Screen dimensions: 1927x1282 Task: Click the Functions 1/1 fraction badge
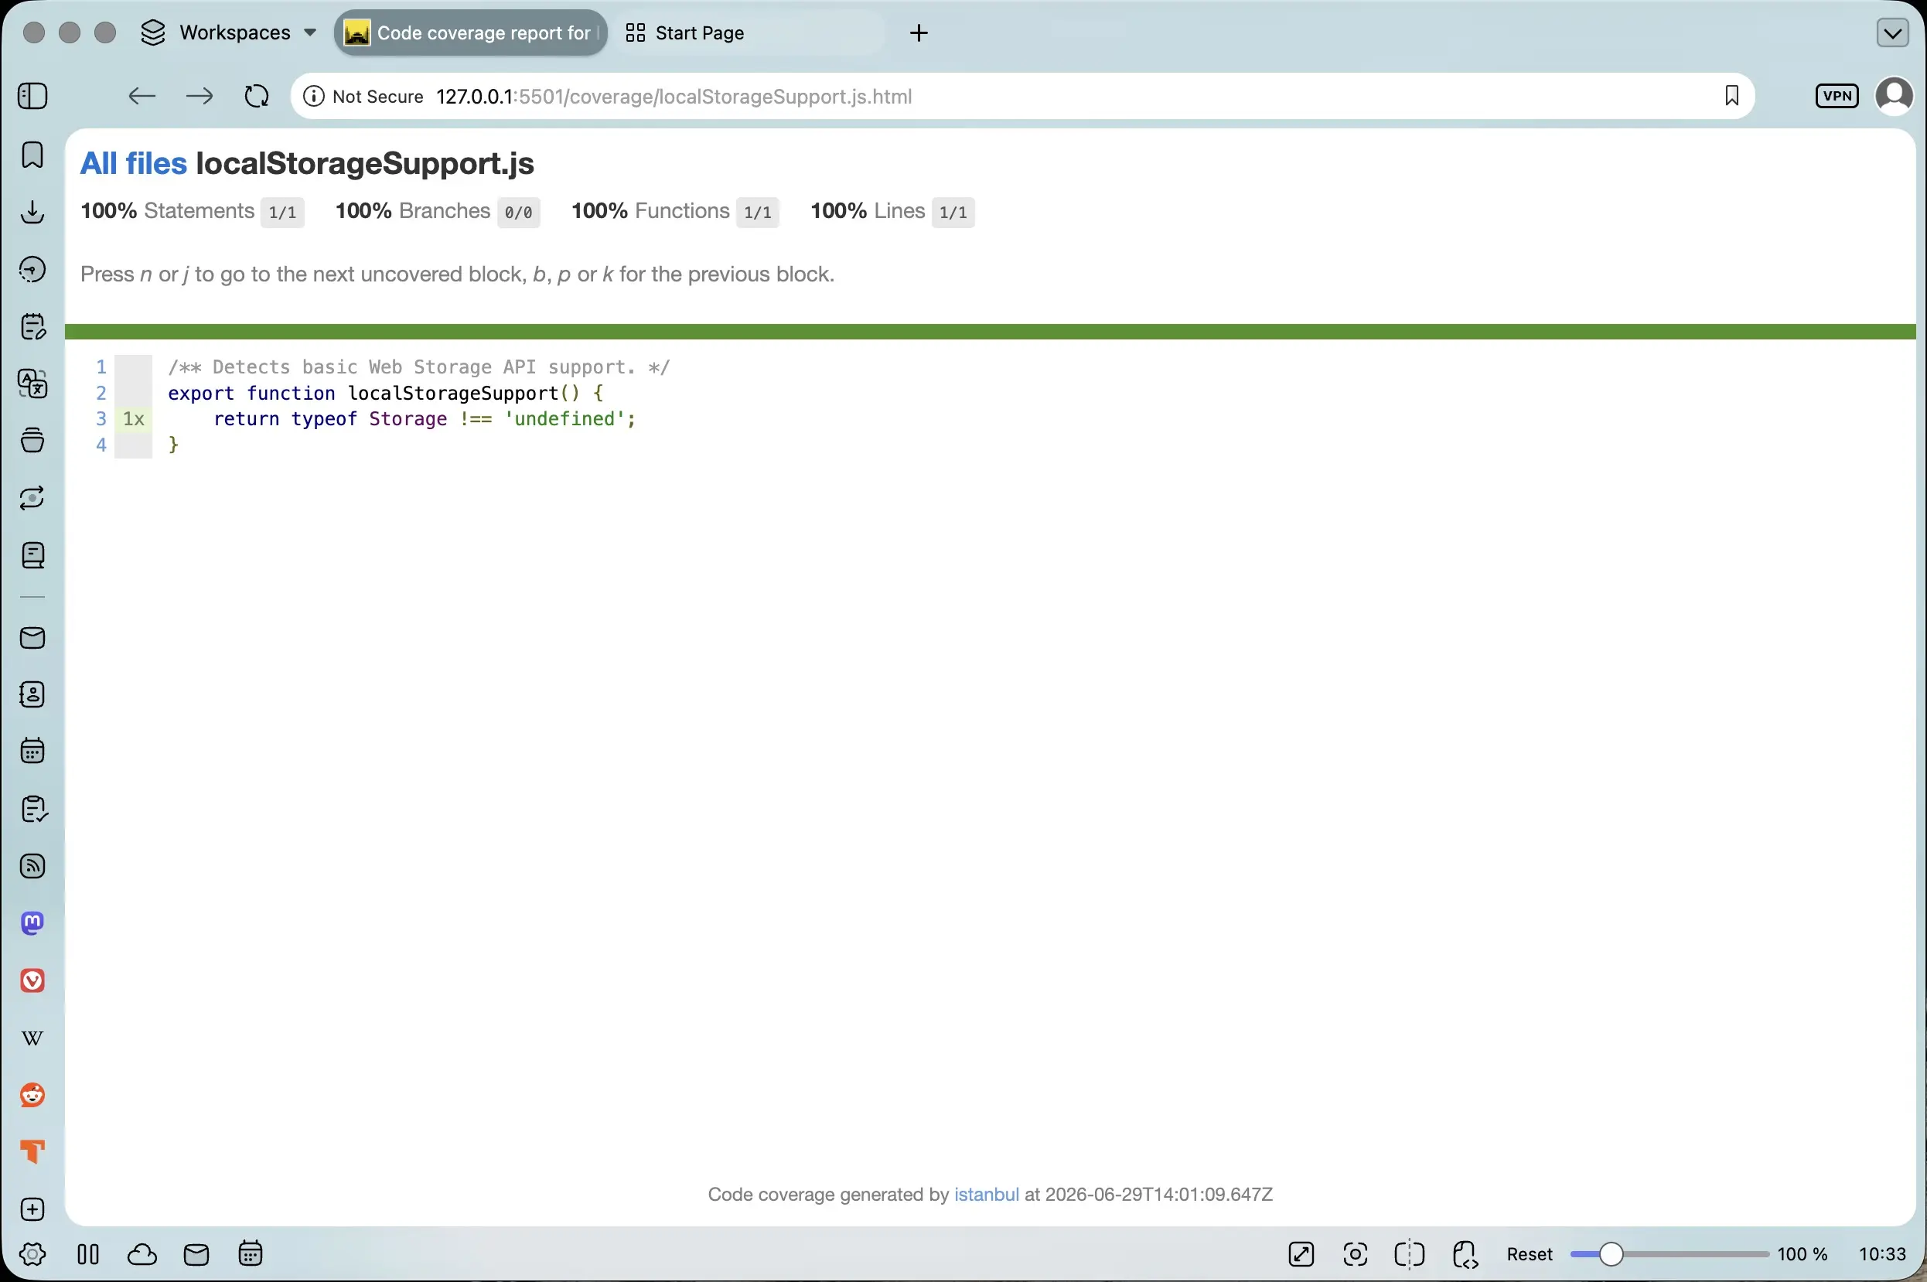click(757, 213)
